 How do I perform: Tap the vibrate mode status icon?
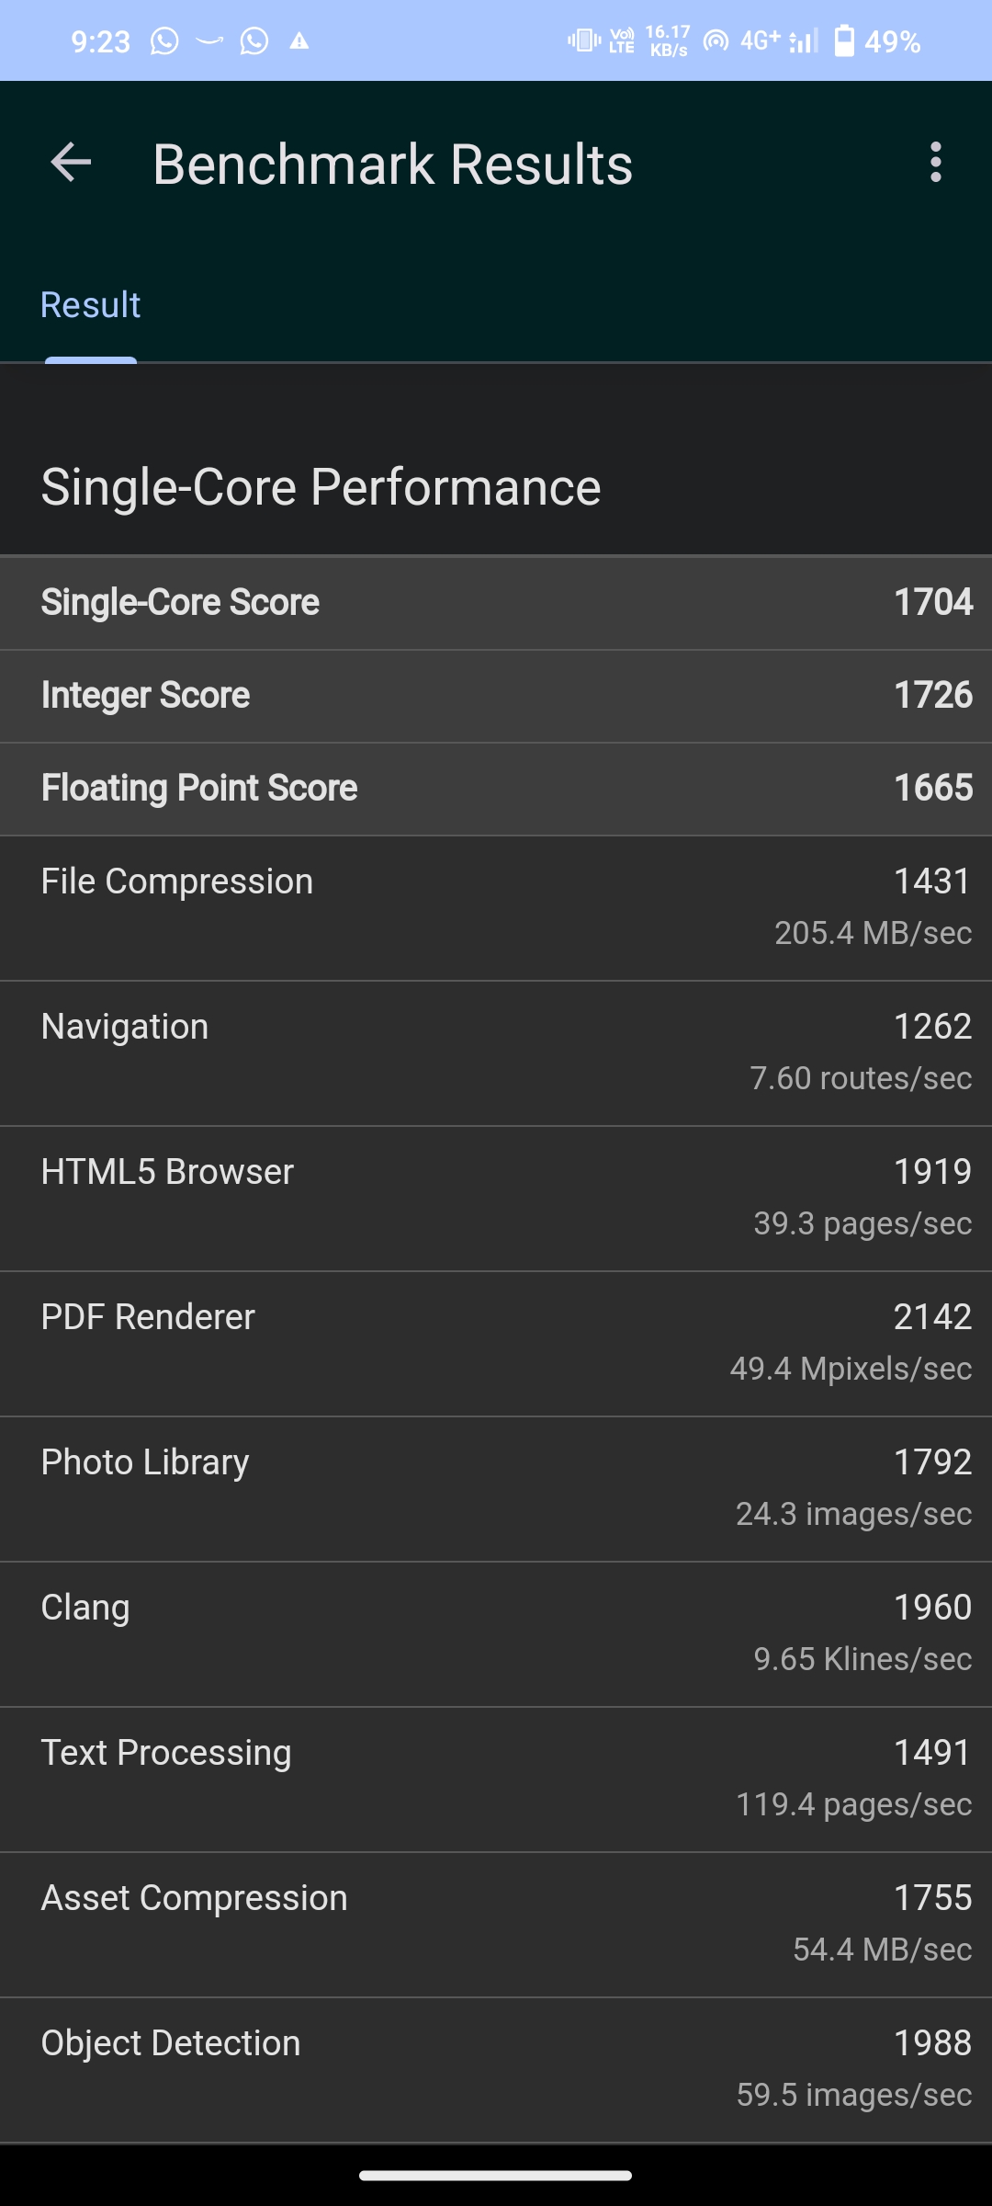583,40
